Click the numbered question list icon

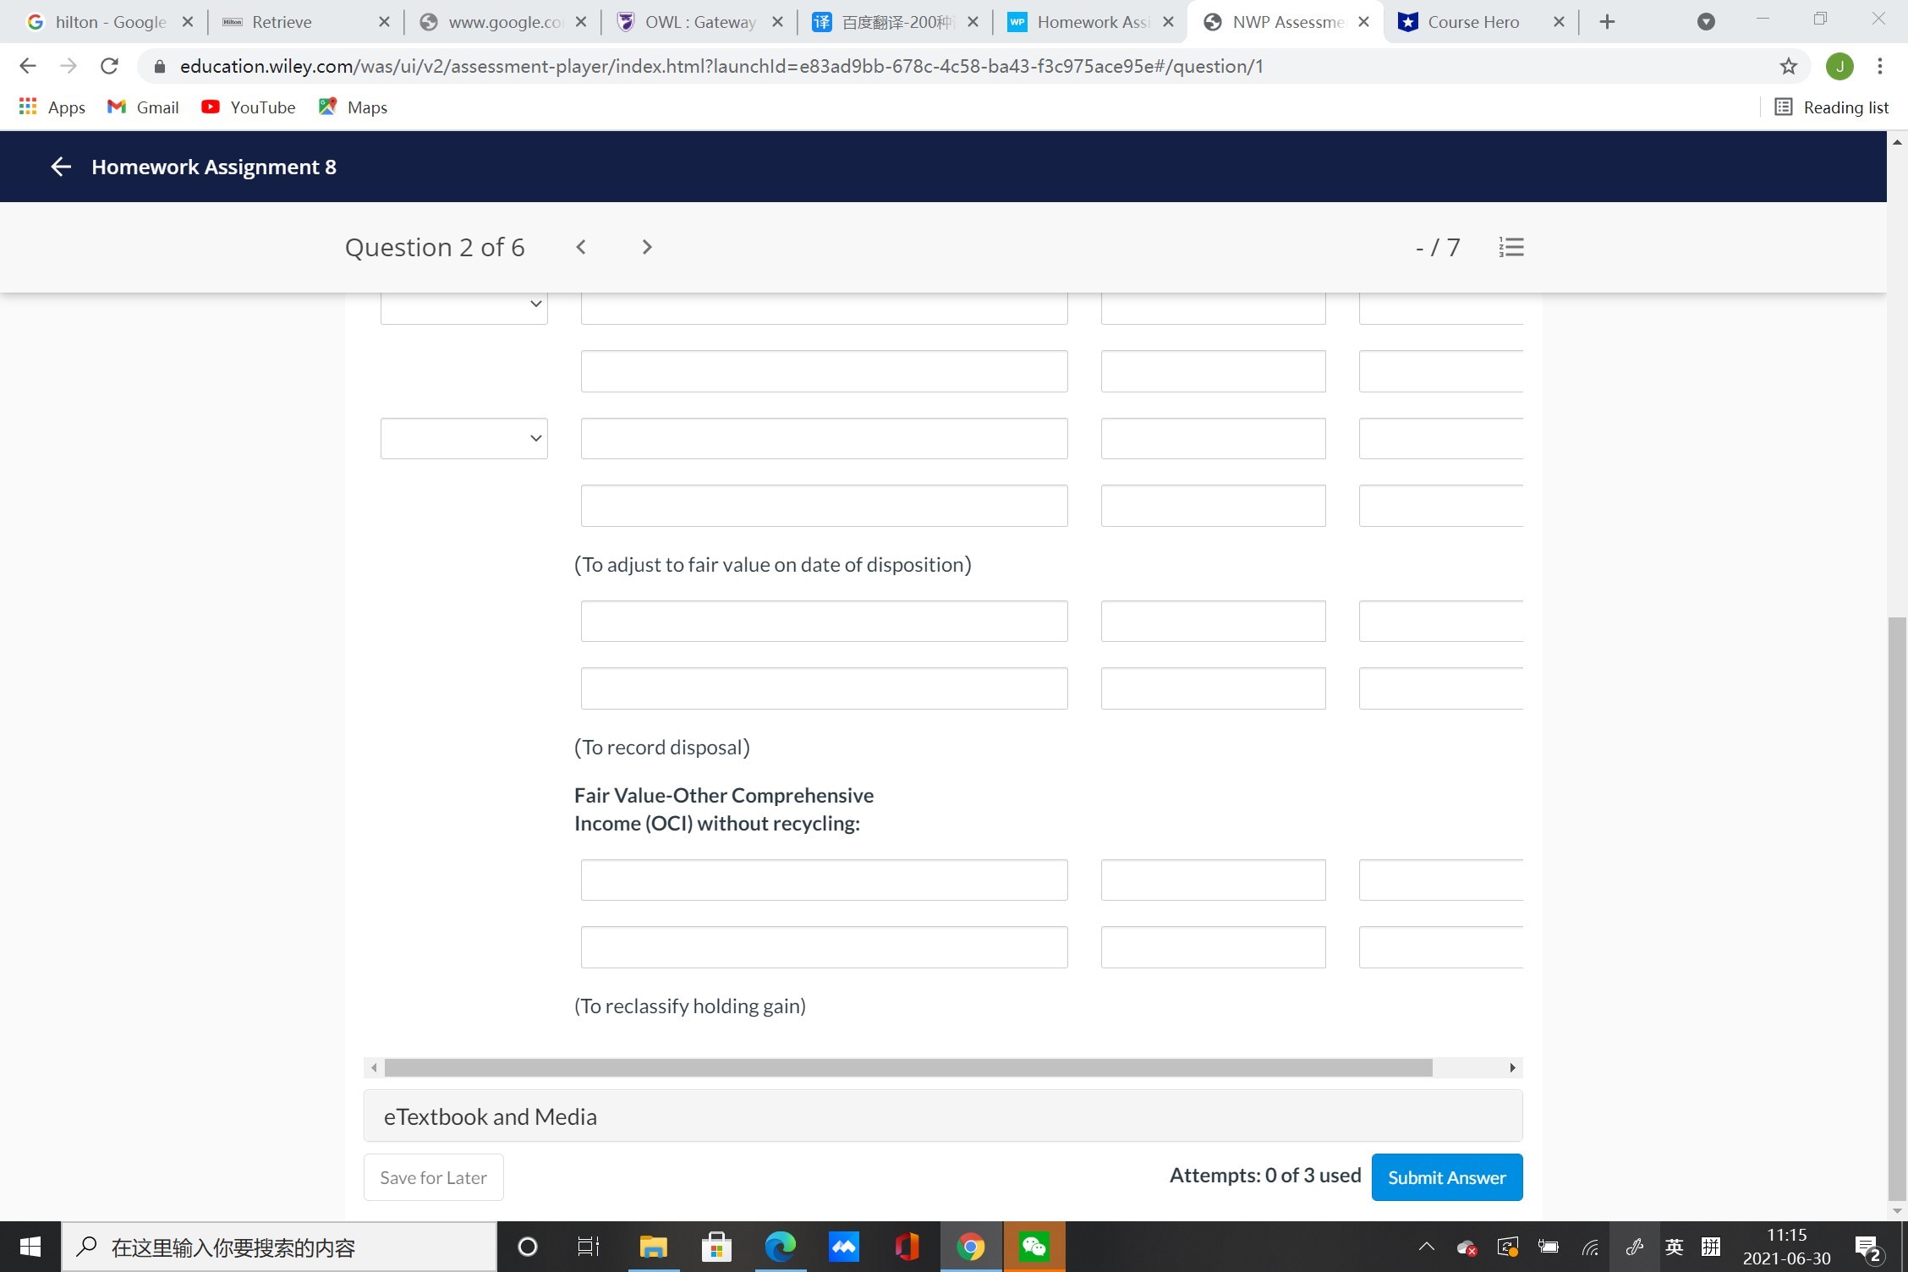1510,246
